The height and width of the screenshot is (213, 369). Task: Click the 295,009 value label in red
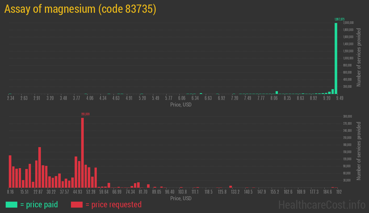(85, 114)
